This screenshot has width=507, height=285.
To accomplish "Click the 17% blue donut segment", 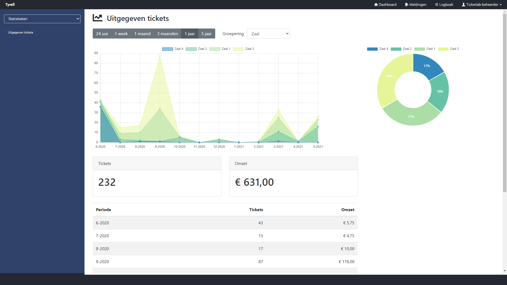I will coord(427,66).
